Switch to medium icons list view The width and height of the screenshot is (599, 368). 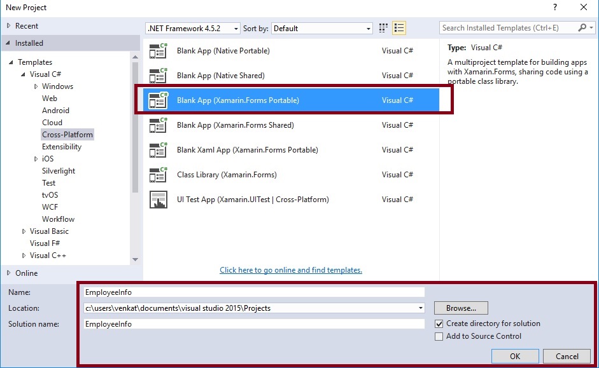tap(399, 28)
